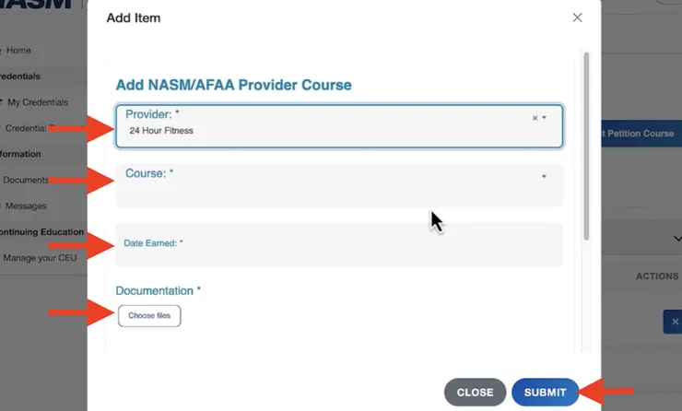Expand the collapsed section chevron behind the dialog

point(676,239)
